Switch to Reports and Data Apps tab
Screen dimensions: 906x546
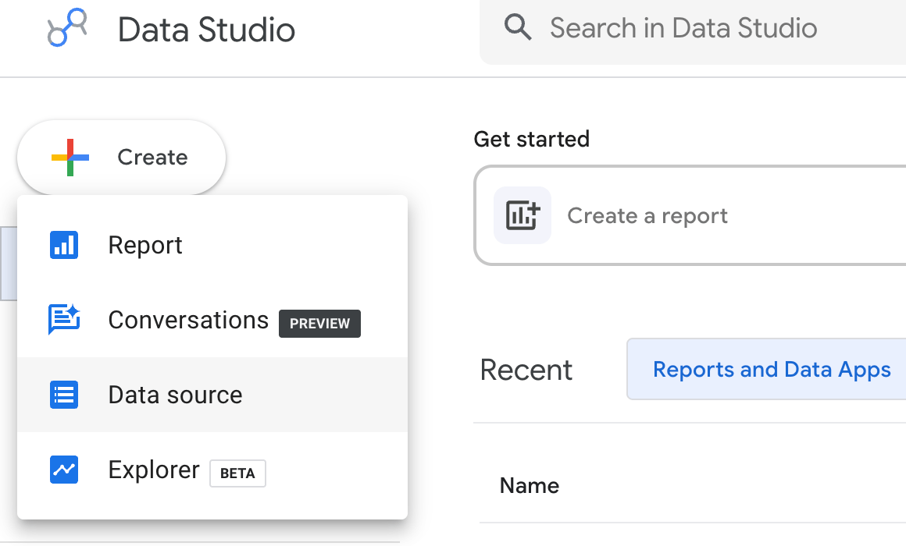pyautogui.click(x=767, y=370)
